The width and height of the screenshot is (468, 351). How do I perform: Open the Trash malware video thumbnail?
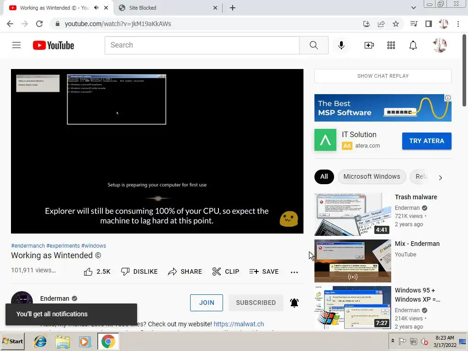pyautogui.click(x=353, y=214)
